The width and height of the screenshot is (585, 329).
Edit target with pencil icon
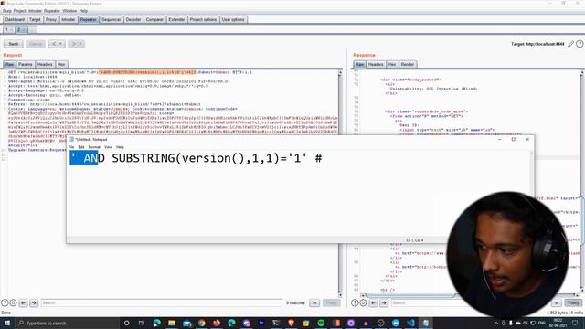click(x=570, y=44)
